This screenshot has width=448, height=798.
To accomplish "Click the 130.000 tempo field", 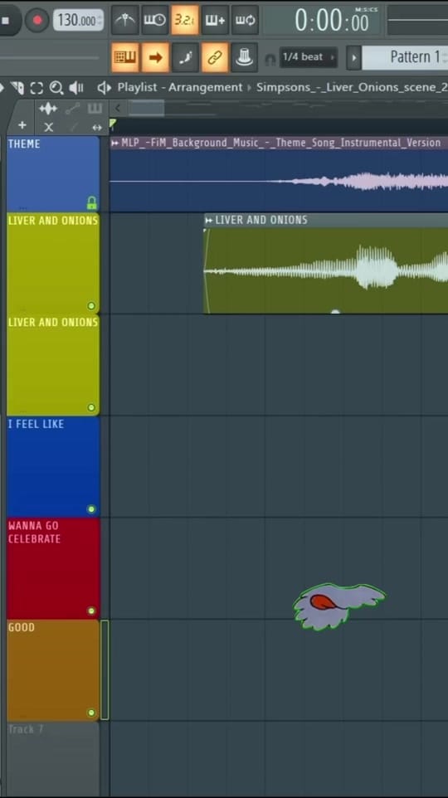I will (x=78, y=21).
